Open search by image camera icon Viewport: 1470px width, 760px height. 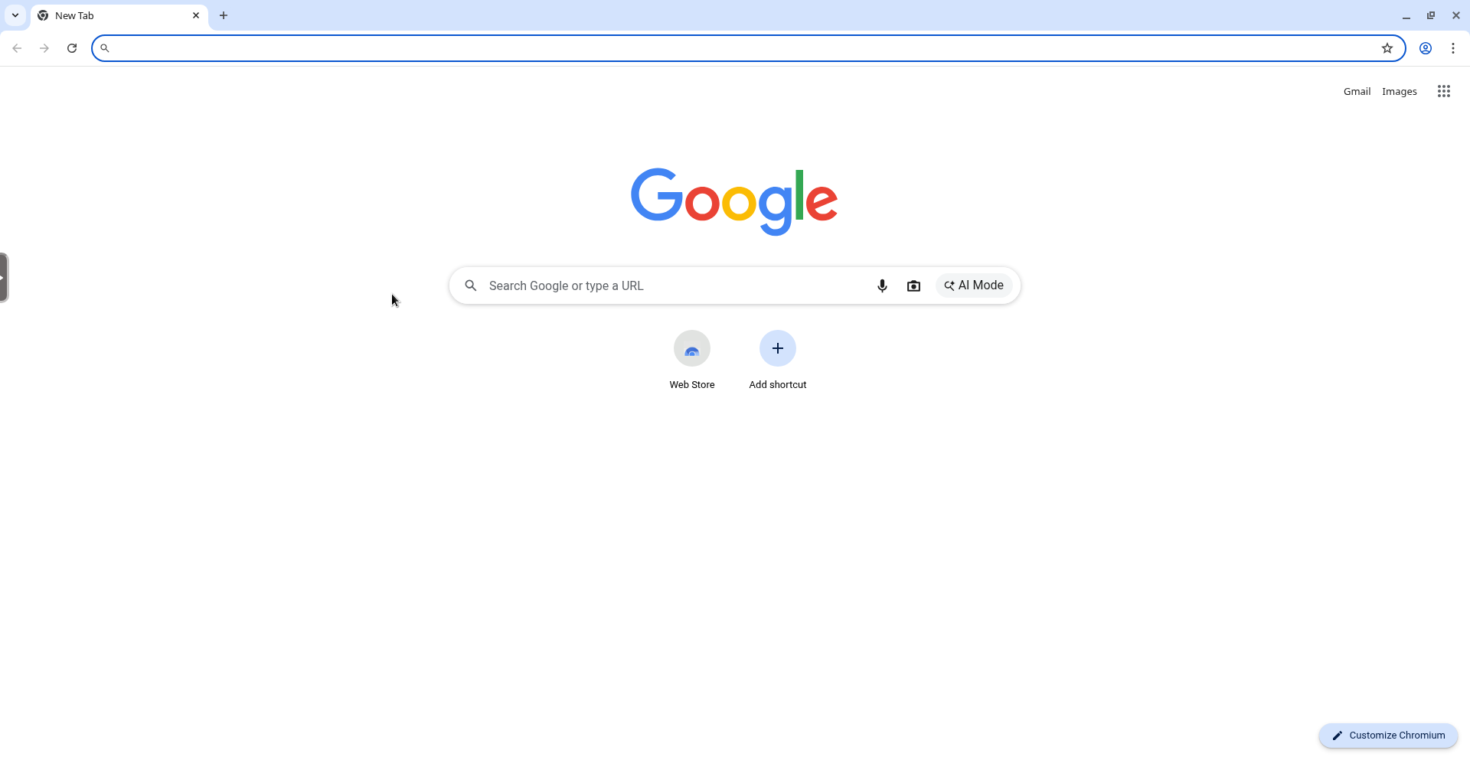913,285
